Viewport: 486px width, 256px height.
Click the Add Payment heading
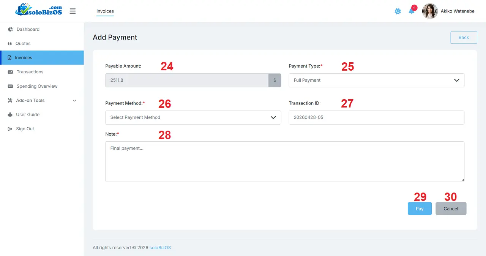coord(115,37)
